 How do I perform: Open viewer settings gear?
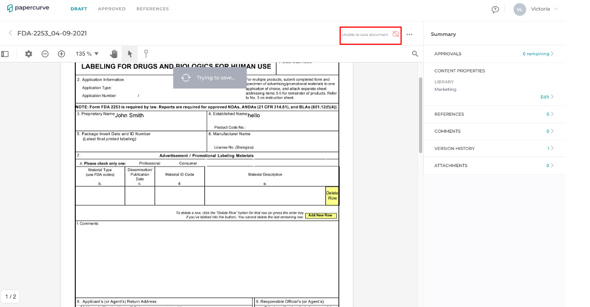29,54
